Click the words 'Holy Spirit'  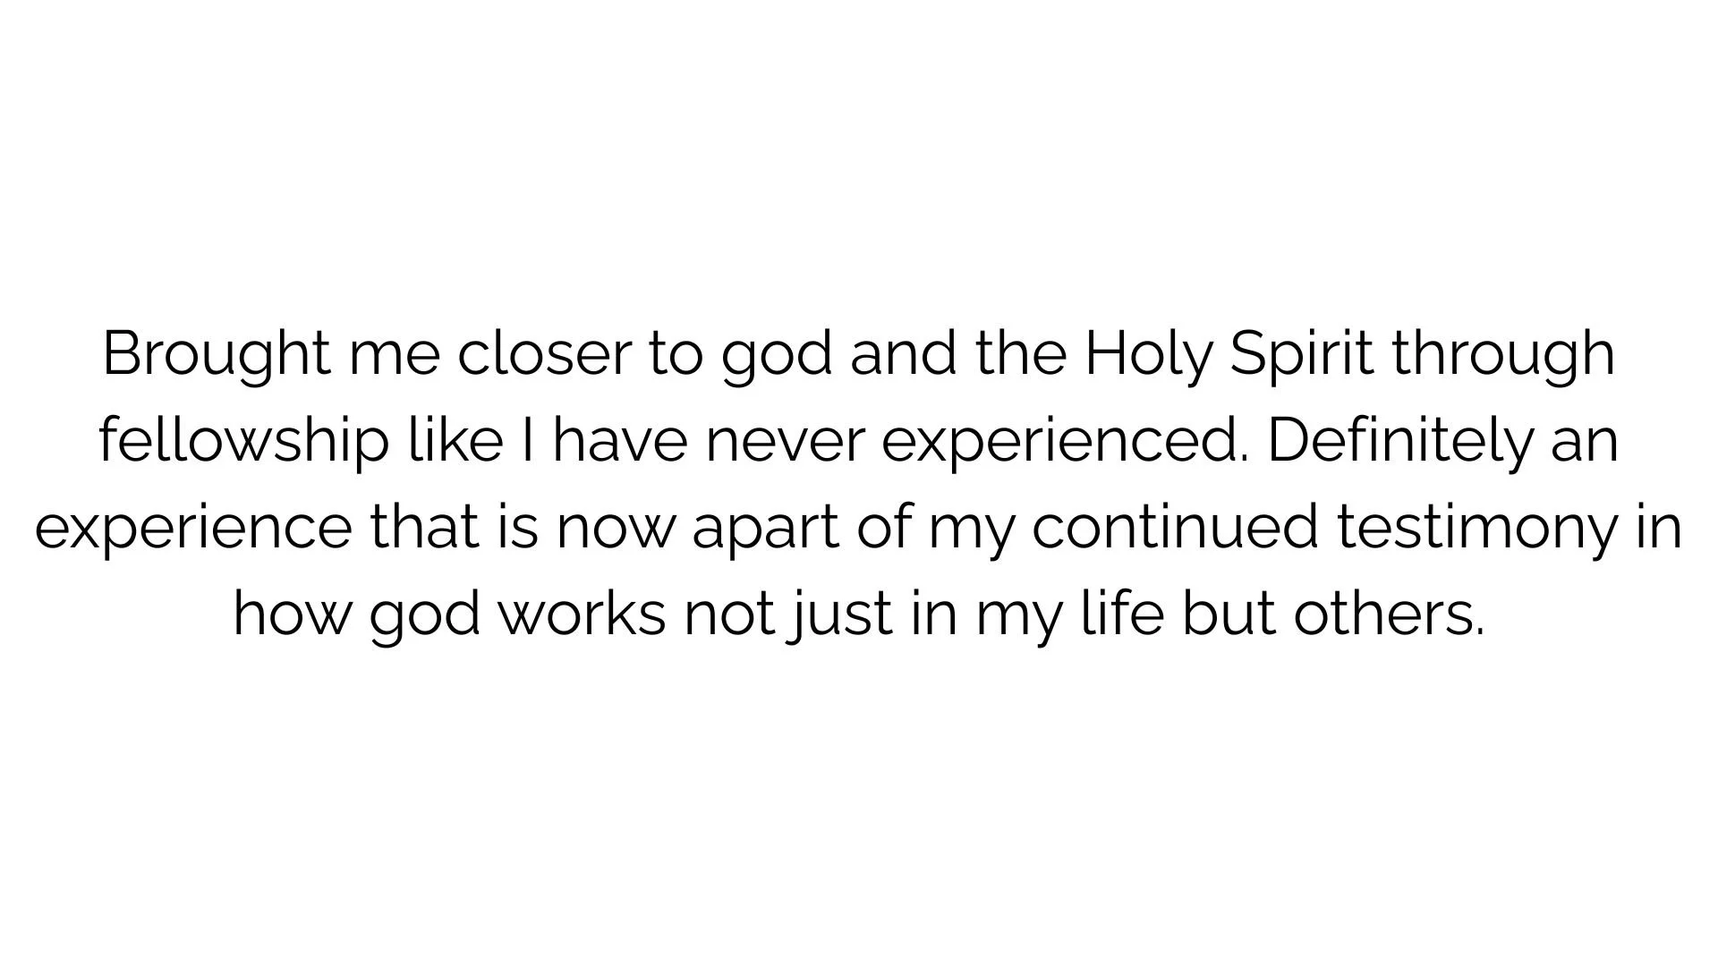click(1229, 355)
